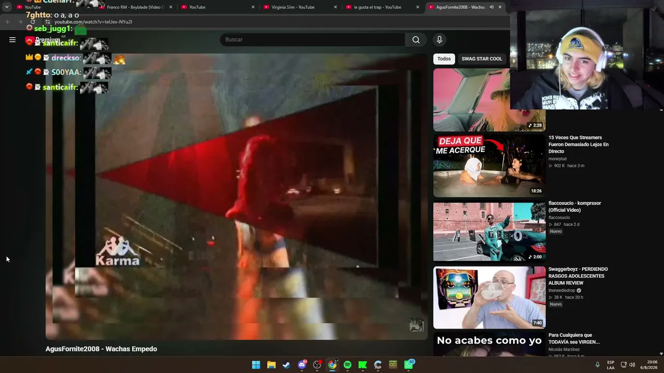
Task: Click the '38 K hace 20 h' view count
Action: [x=566, y=297]
